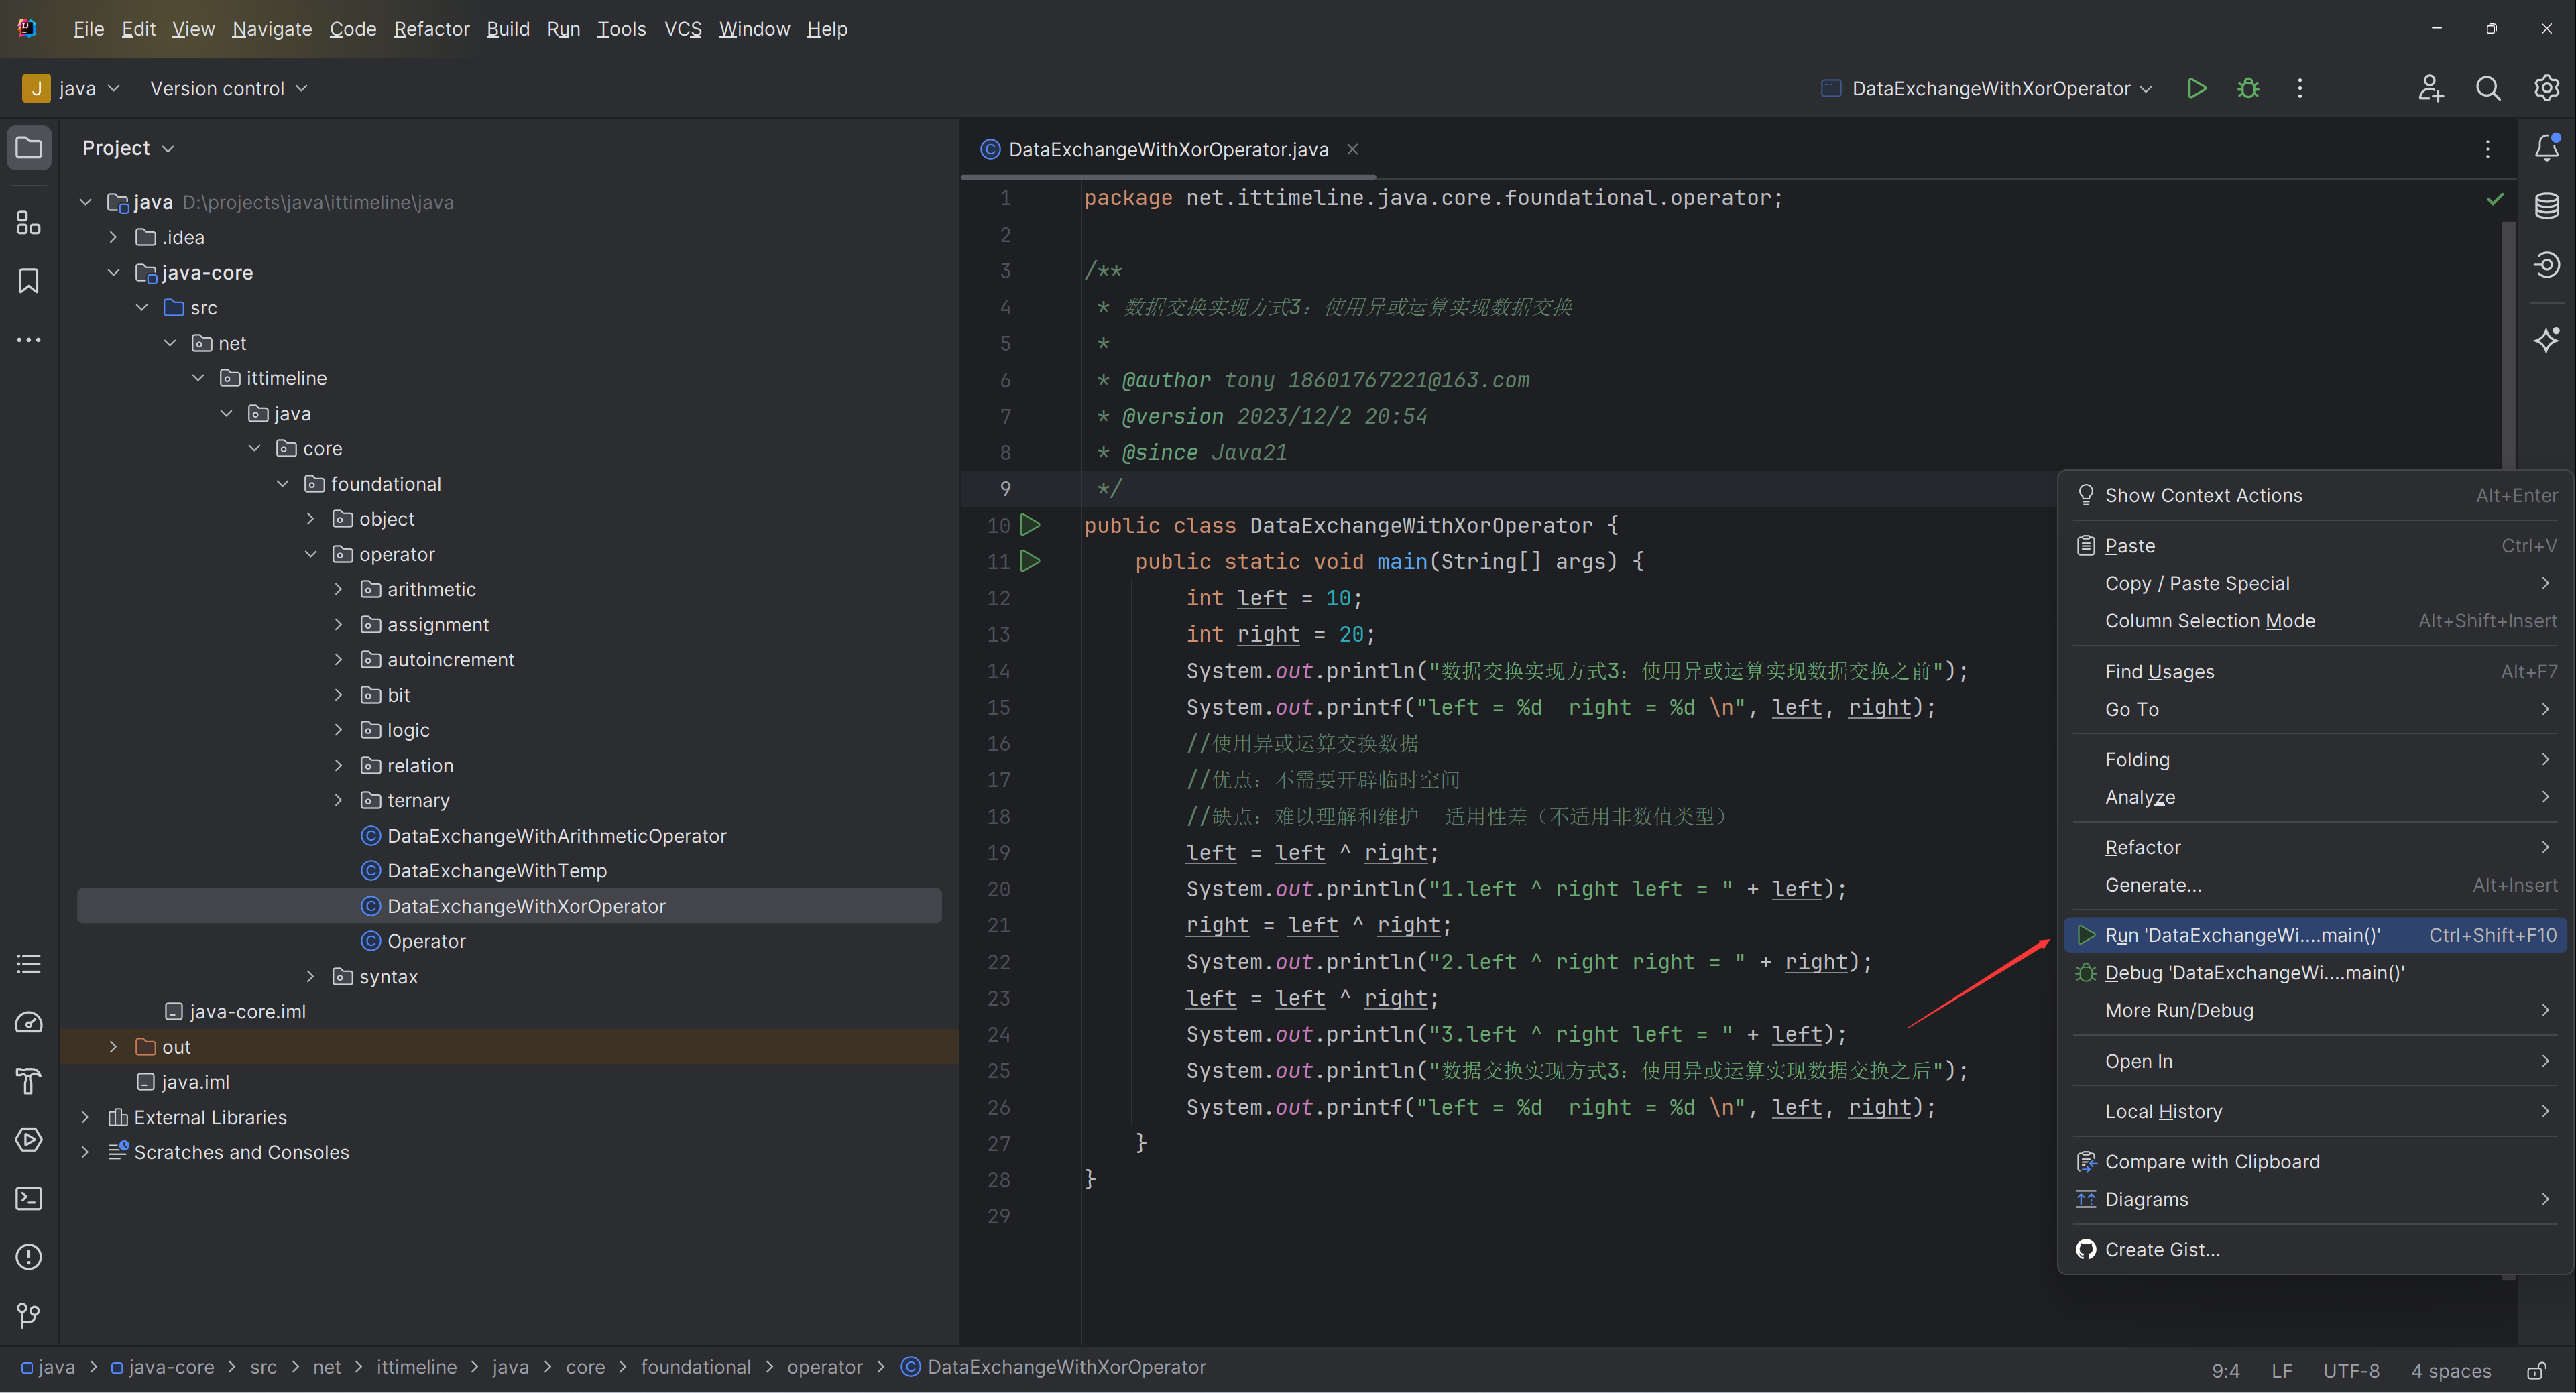The width and height of the screenshot is (2576, 1393).
Task: Open the Bookmarks tool window icon
Action: 29,281
